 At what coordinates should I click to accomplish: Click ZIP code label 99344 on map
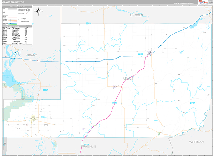[x=44, y=117]
